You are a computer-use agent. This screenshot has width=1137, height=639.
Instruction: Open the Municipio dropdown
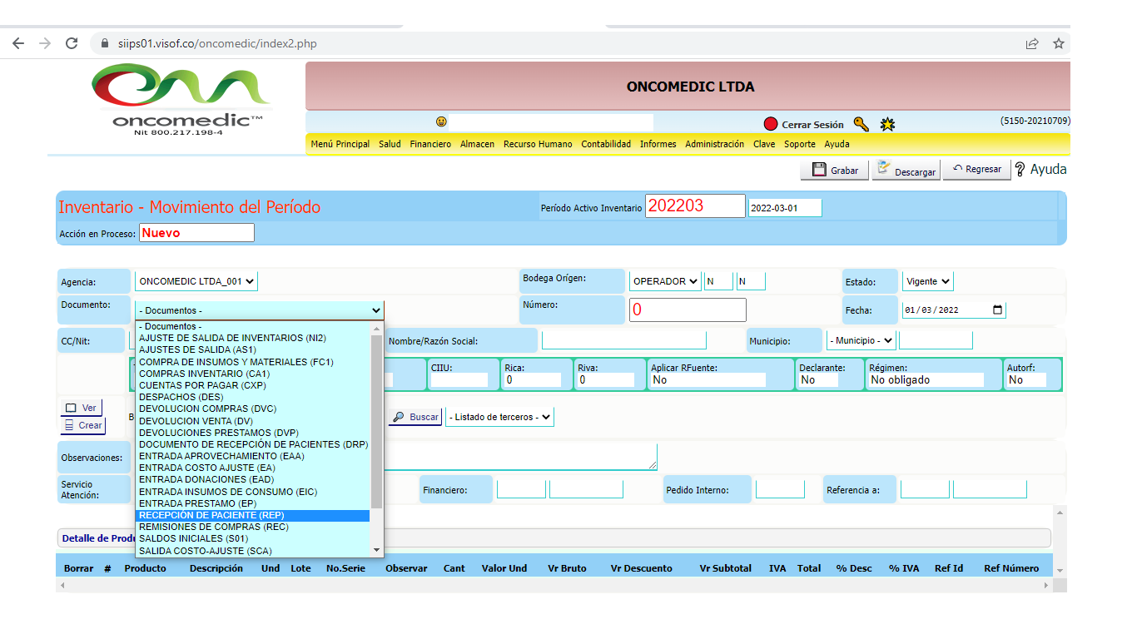tap(860, 340)
